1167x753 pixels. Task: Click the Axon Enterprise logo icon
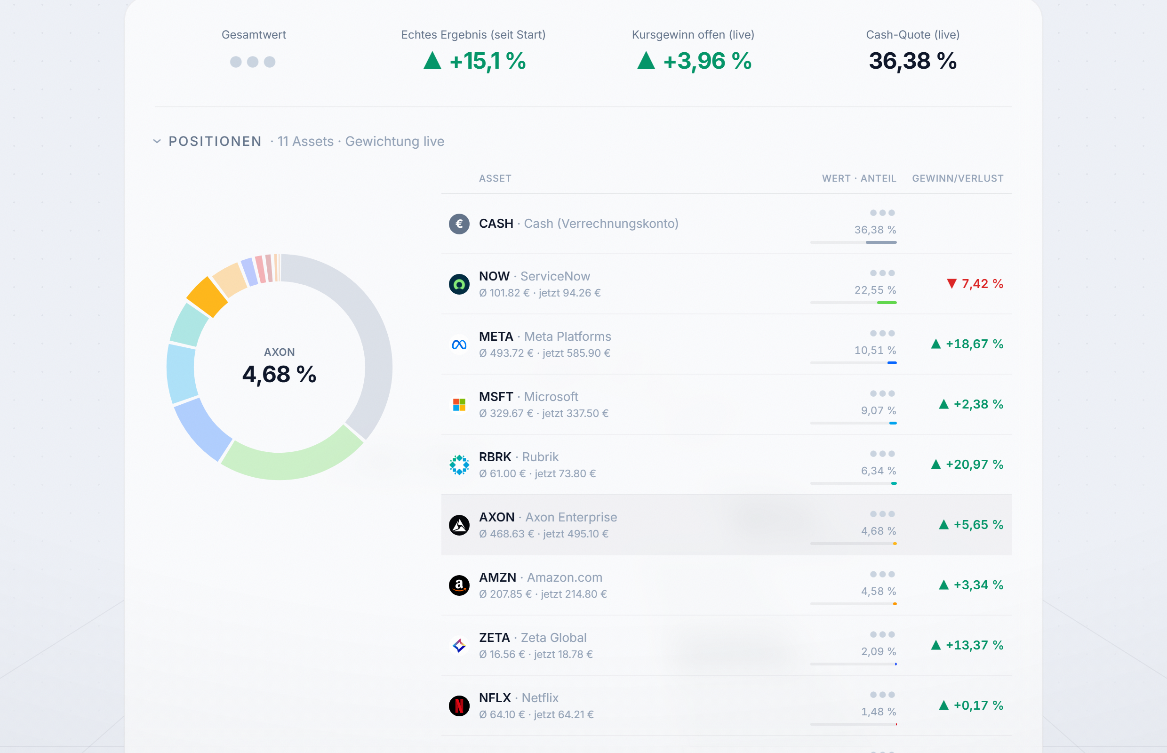click(x=459, y=525)
